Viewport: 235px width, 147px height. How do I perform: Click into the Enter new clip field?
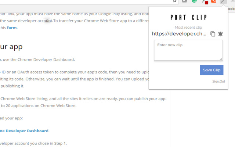[188, 50]
